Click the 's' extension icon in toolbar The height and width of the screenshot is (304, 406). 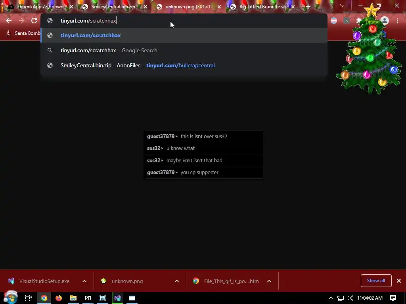(x=347, y=21)
